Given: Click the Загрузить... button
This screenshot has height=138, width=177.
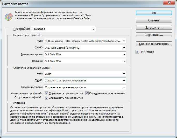Looking at the screenshot, I should 154,27.
